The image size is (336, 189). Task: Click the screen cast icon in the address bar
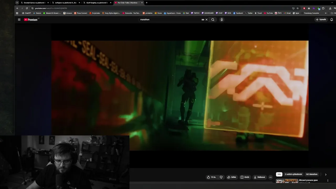click(293, 8)
